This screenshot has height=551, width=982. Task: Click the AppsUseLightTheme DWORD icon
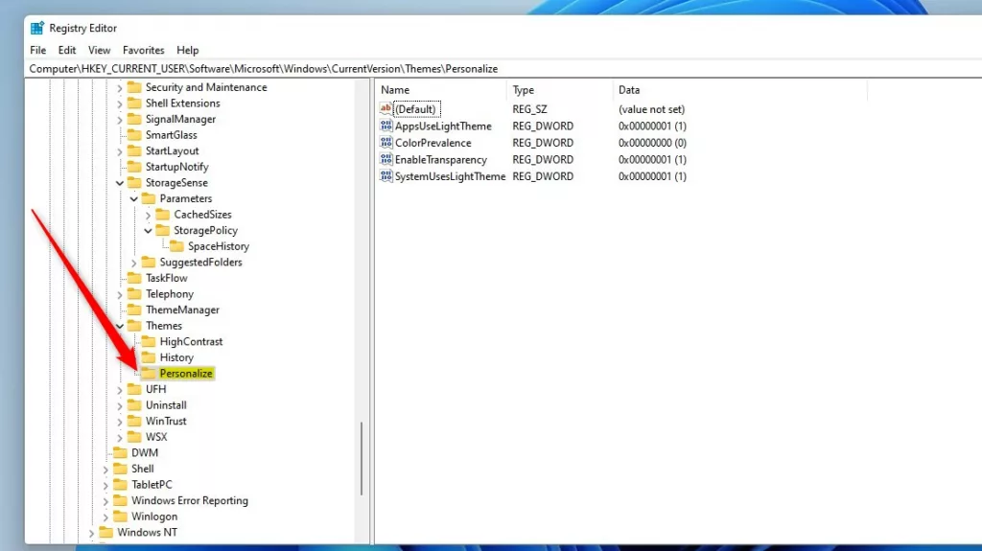pos(386,126)
